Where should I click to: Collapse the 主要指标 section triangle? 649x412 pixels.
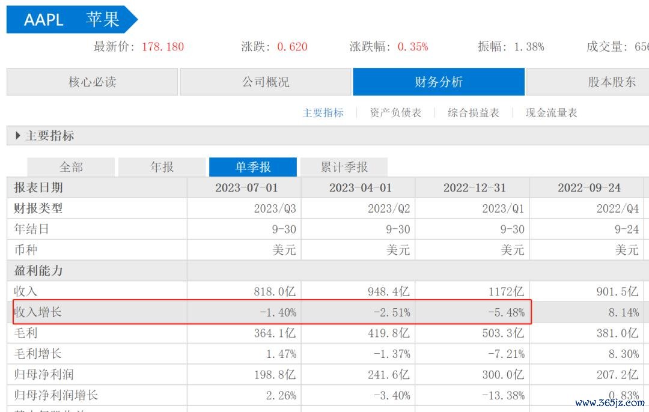click(17, 135)
